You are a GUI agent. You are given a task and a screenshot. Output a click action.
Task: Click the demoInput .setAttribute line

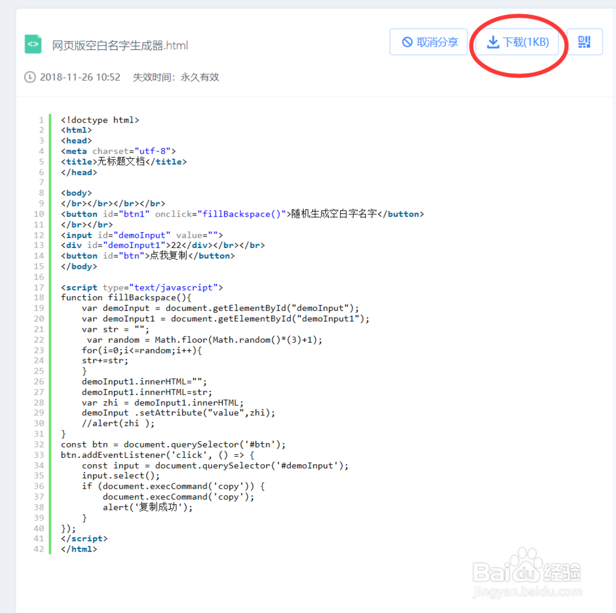(179, 413)
